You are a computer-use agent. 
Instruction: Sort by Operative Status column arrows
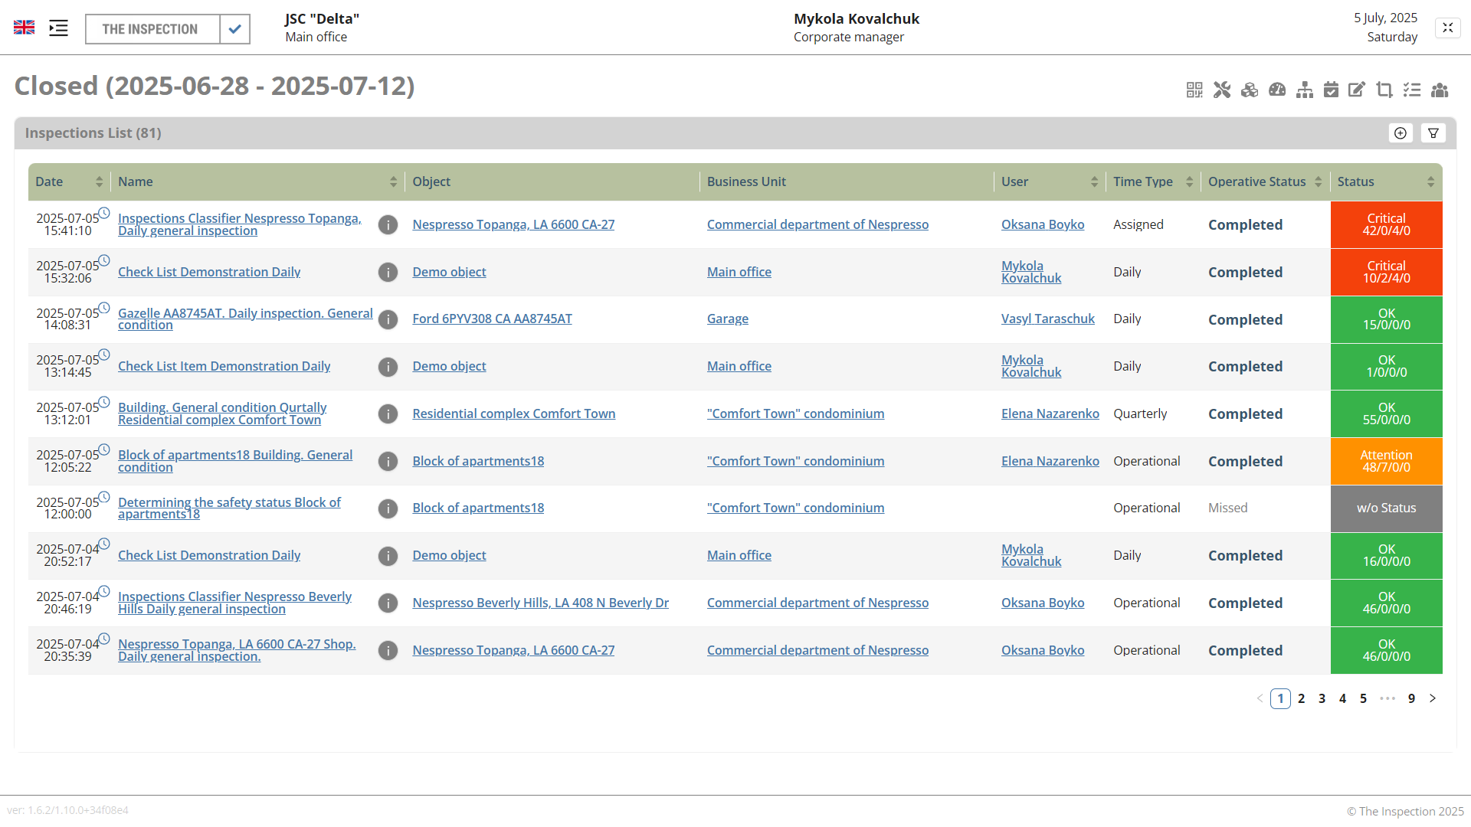(x=1319, y=182)
